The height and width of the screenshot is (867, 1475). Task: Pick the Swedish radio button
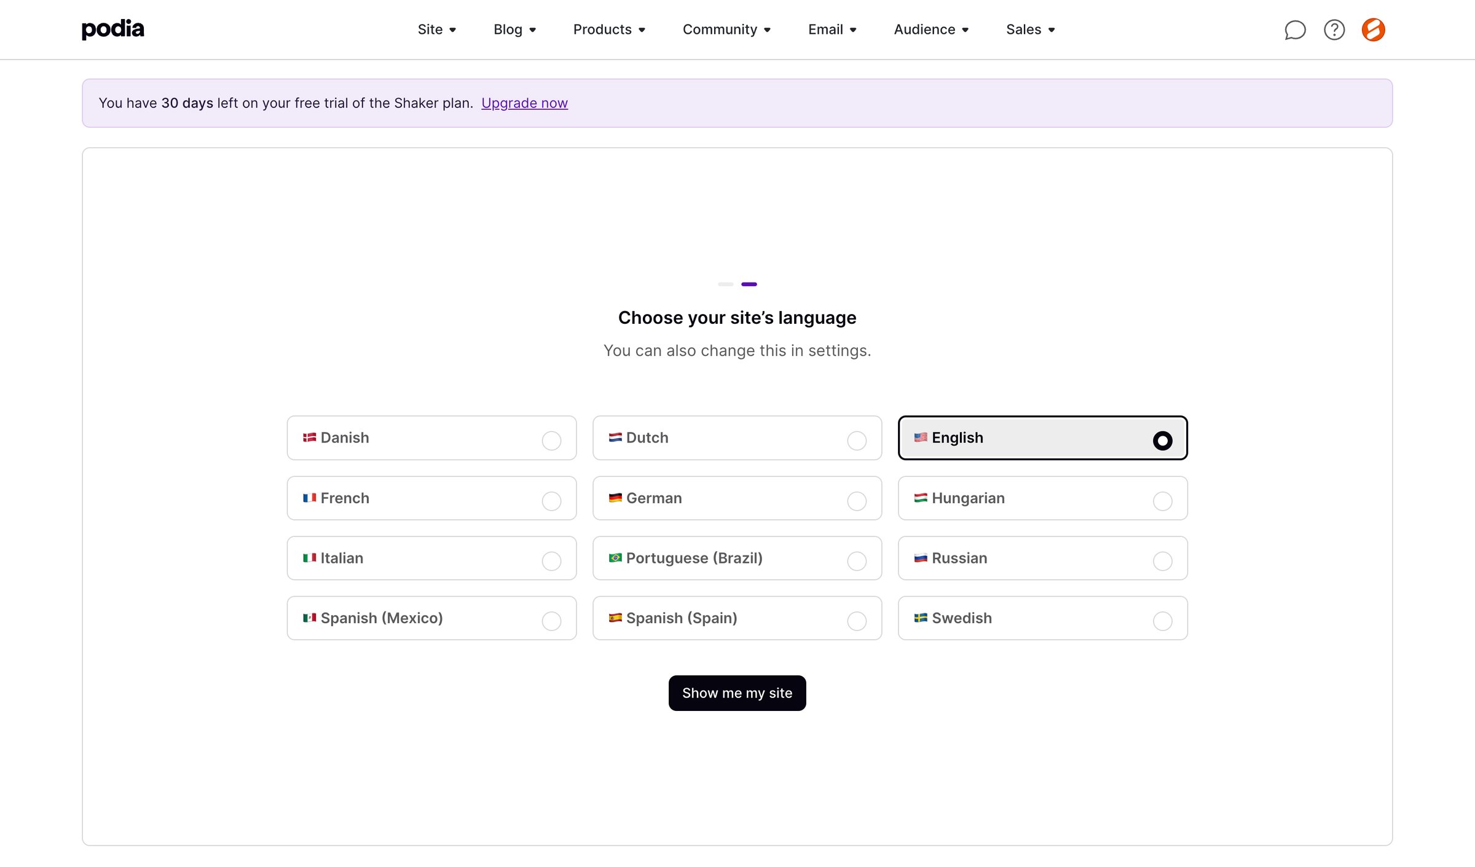click(x=1162, y=621)
